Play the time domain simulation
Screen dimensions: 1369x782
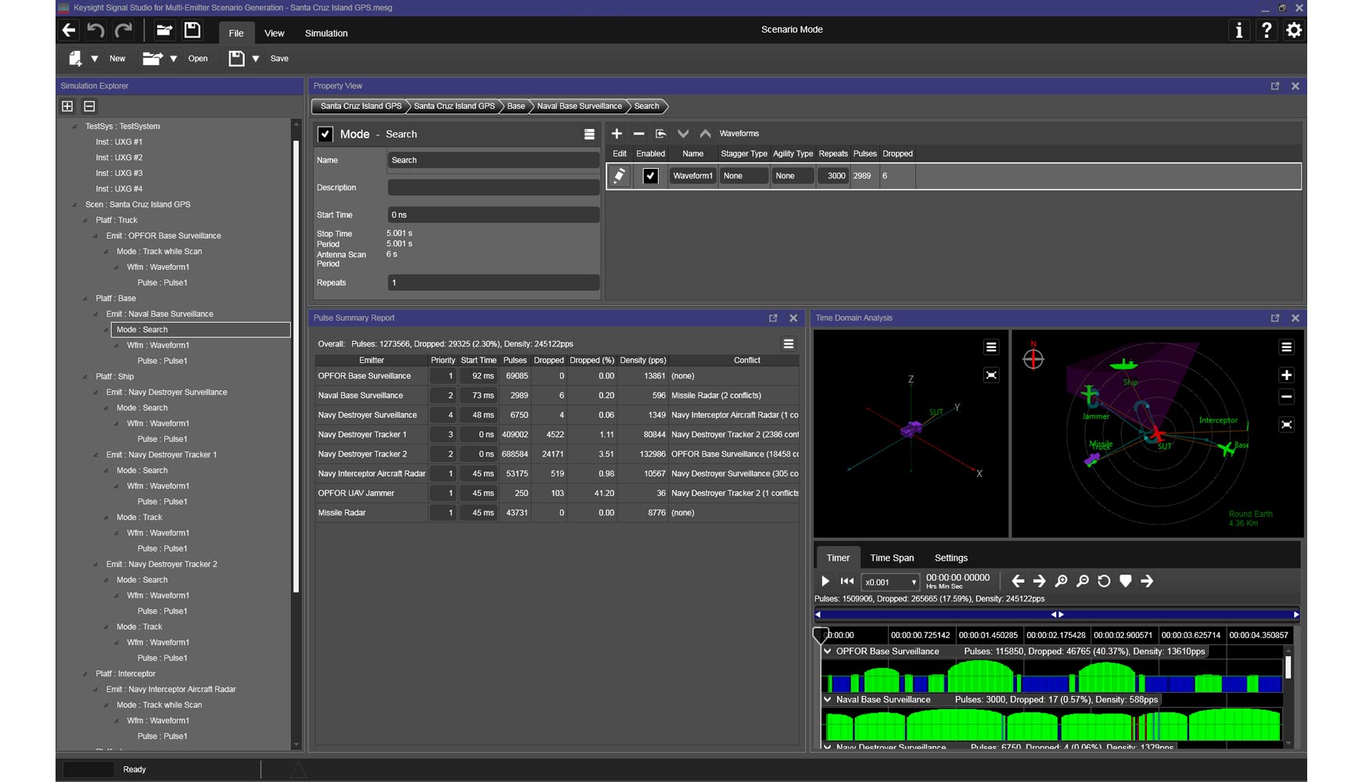pos(825,581)
